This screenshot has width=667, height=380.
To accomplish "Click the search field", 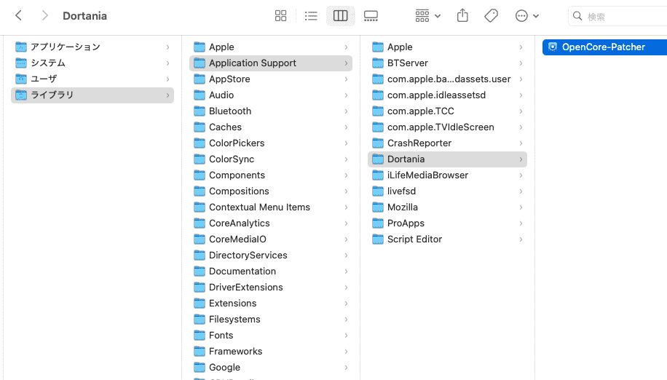I will (x=618, y=16).
